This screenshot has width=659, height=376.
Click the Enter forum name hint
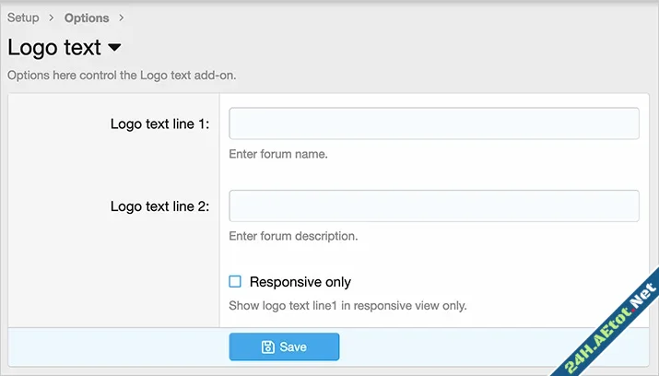(278, 154)
